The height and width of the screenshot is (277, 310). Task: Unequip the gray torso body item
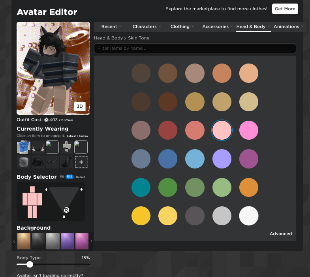coord(67,147)
